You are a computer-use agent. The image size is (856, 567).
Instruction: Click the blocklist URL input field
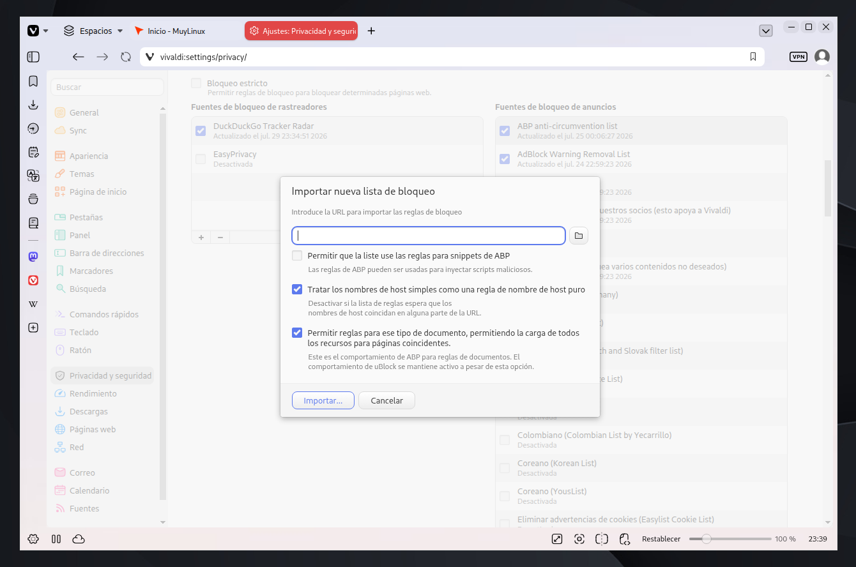coord(429,236)
